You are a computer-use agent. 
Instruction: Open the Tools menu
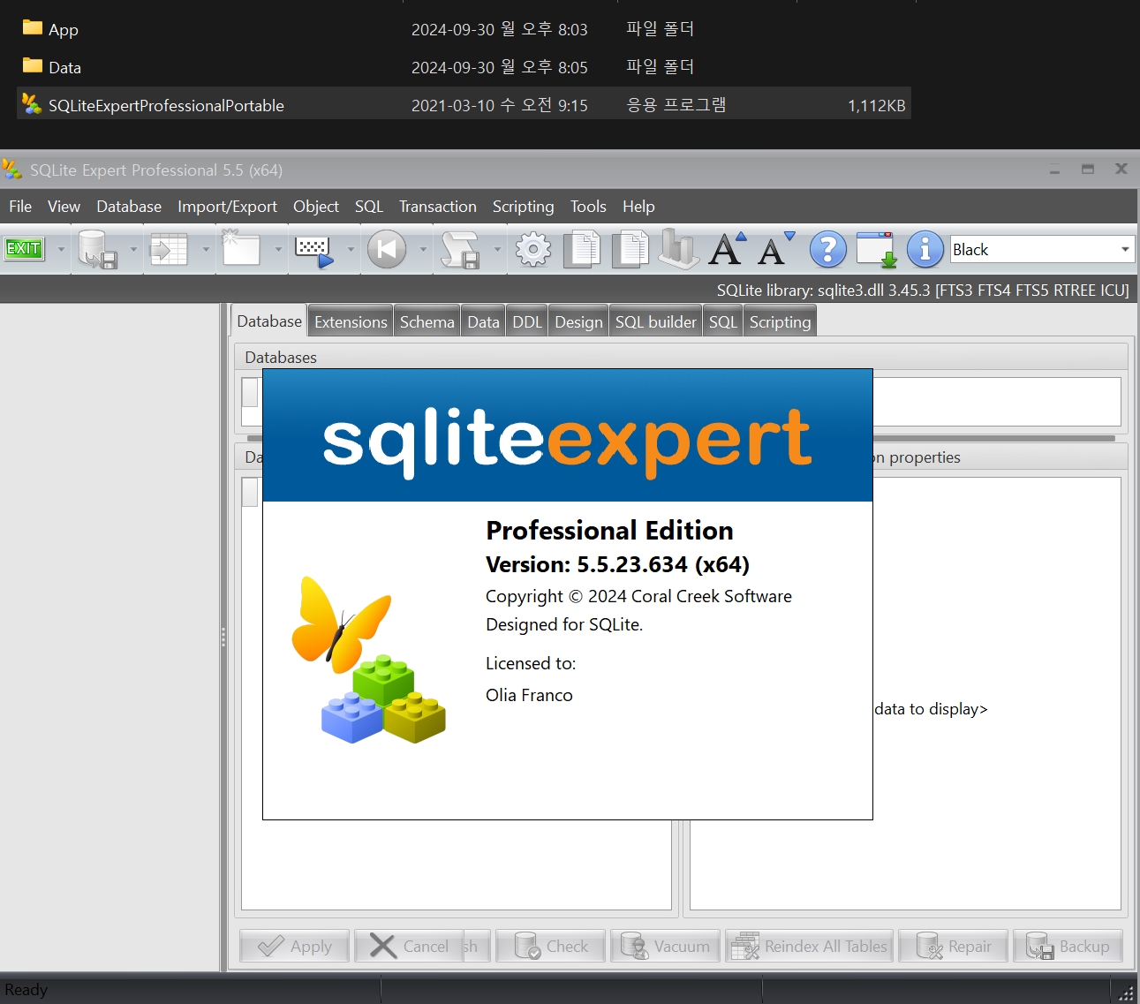coord(588,206)
